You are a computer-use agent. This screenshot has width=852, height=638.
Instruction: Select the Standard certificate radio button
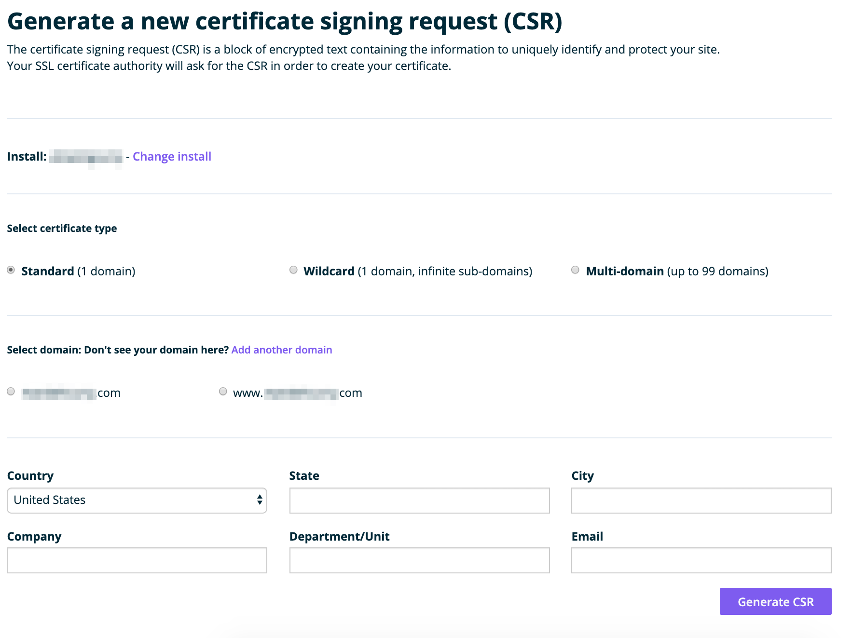point(11,270)
